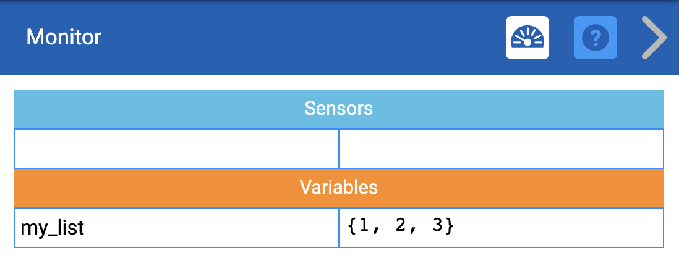Click empty space right of the {1, 2, 3} text
This screenshot has height=274, width=679.
(557, 227)
